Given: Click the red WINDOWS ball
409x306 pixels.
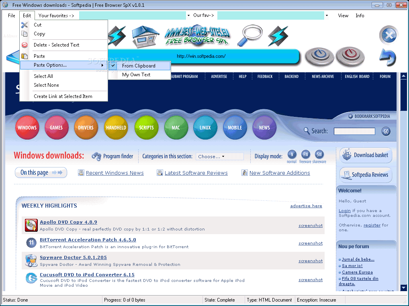Looking at the screenshot, I should 27,127.
